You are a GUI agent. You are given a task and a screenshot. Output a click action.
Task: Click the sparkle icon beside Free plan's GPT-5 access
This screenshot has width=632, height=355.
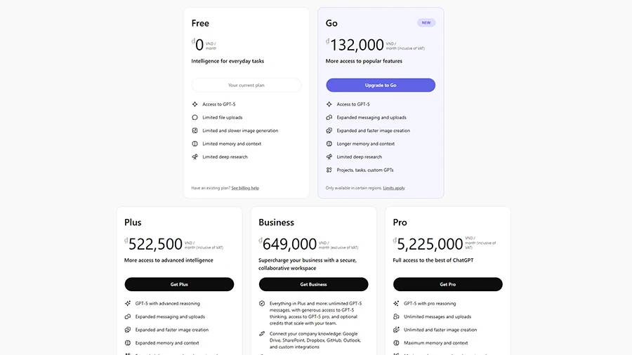(x=195, y=105)
